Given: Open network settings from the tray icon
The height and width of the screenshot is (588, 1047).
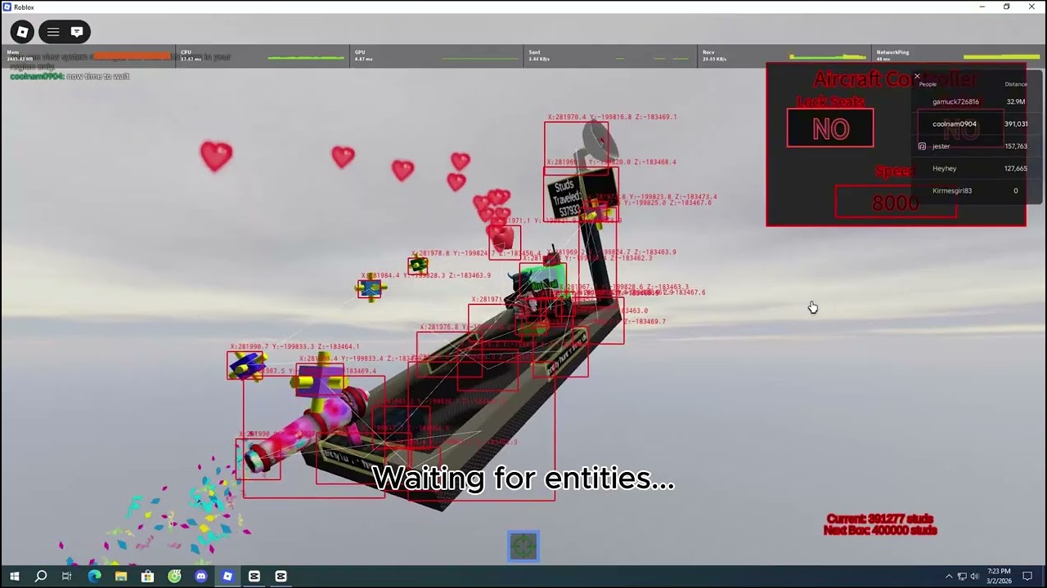Looking at the screenshot, I should [x=962, y=577].
